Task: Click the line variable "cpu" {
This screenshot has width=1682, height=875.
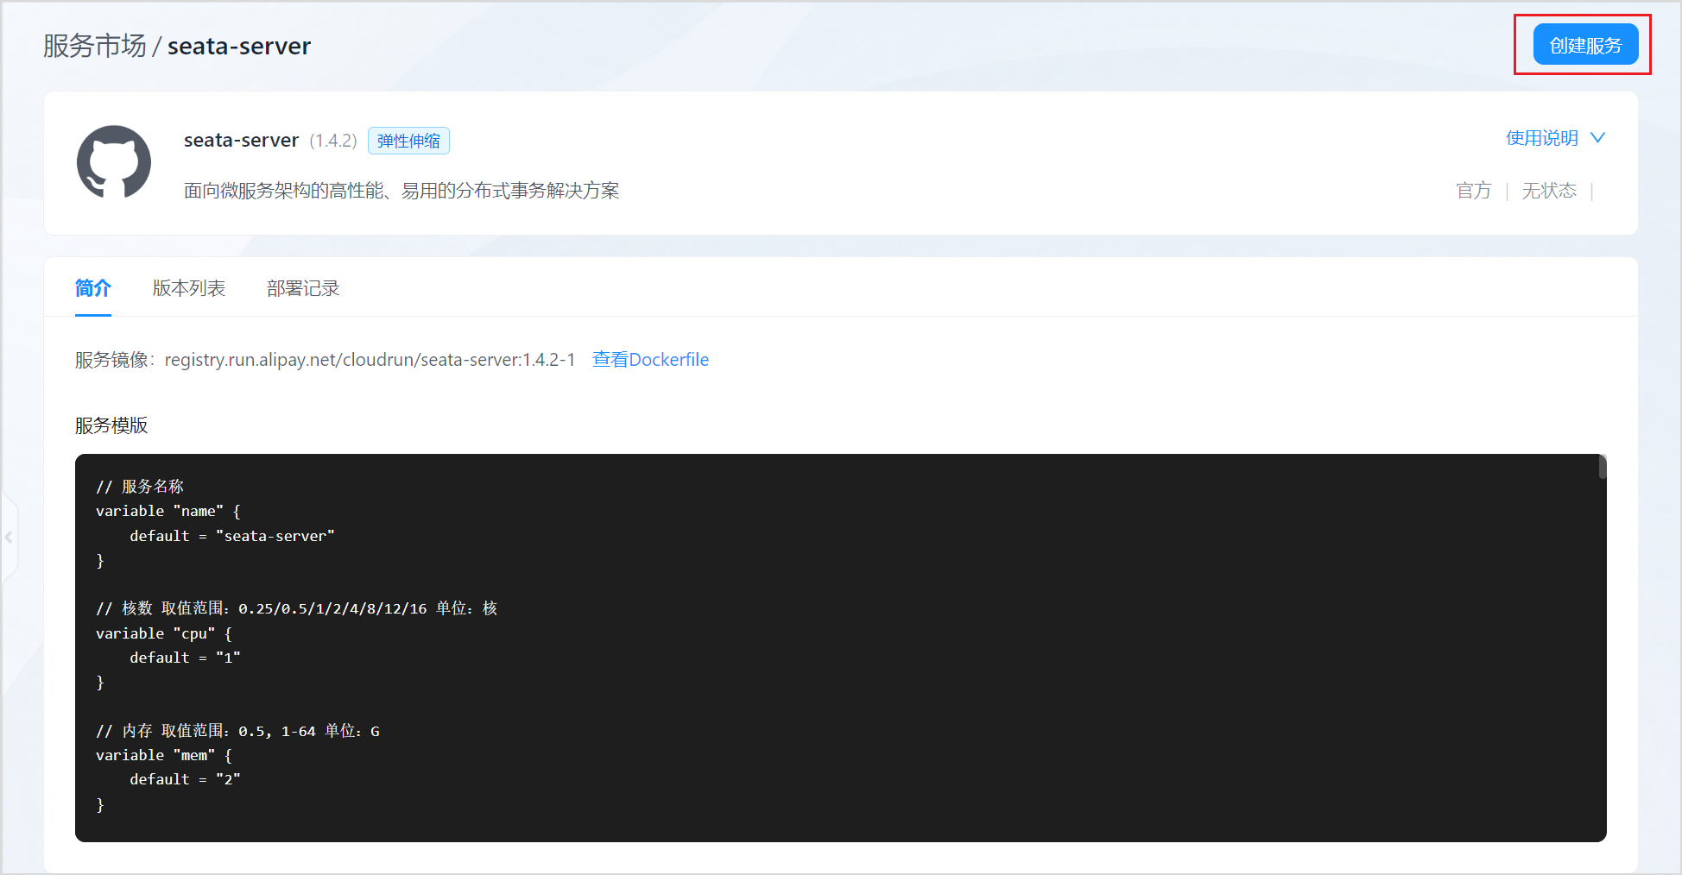Action: (164, 633)
